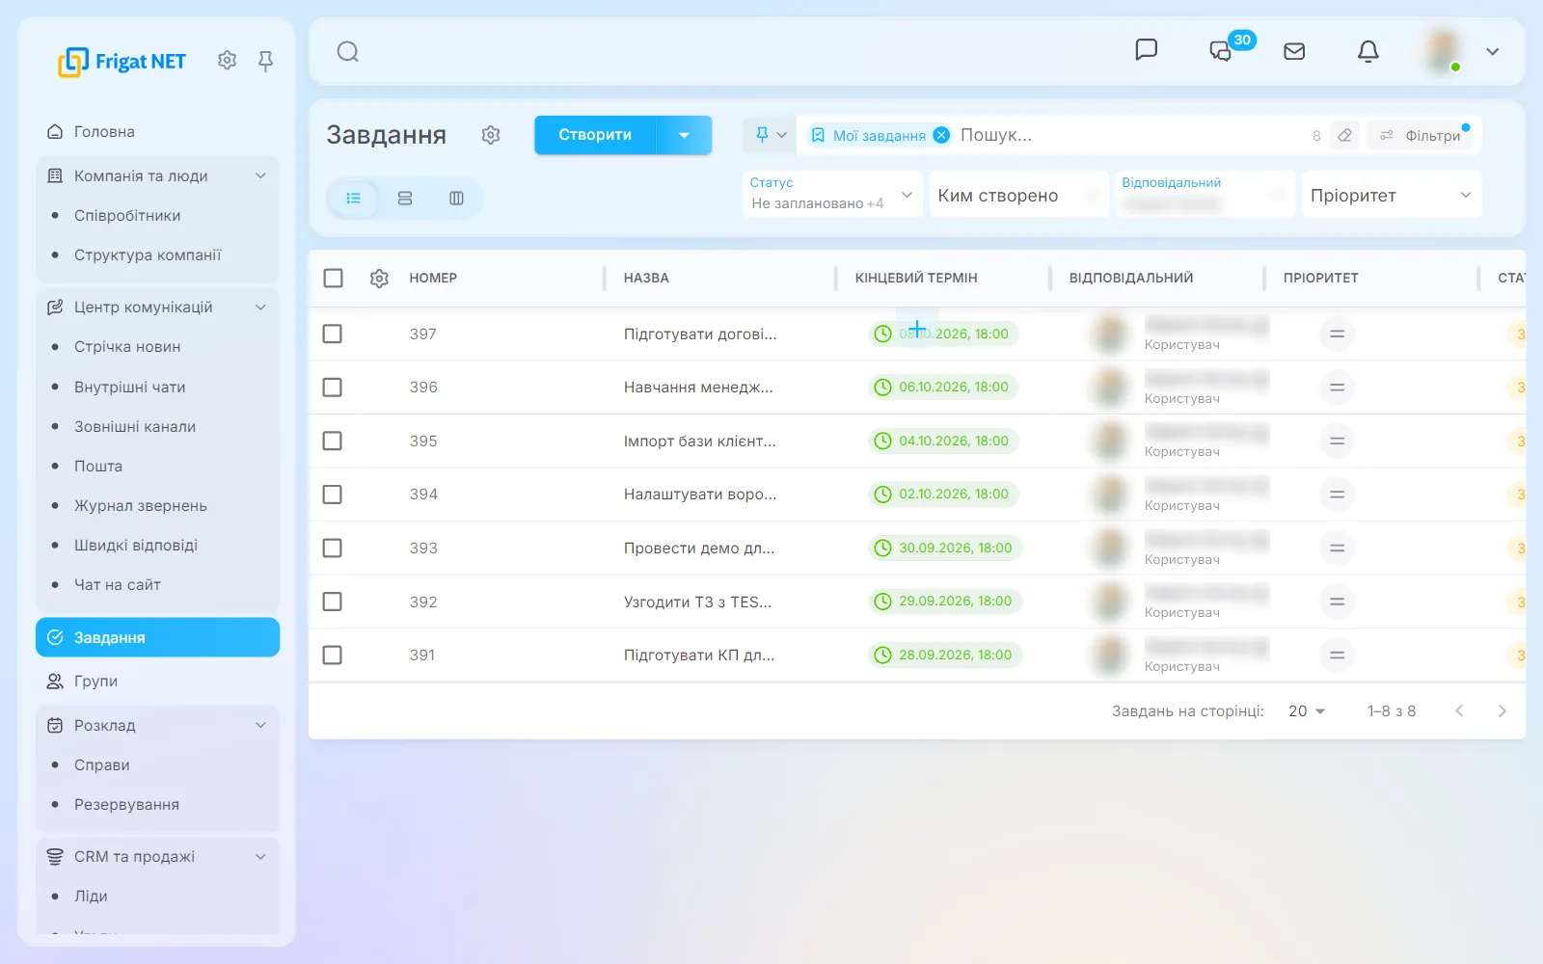The width and height of the screenshot is (1543, 964).
Task: Open the mail envelope icon in header
Action: pyautogui.click(x=1294, y=51)
